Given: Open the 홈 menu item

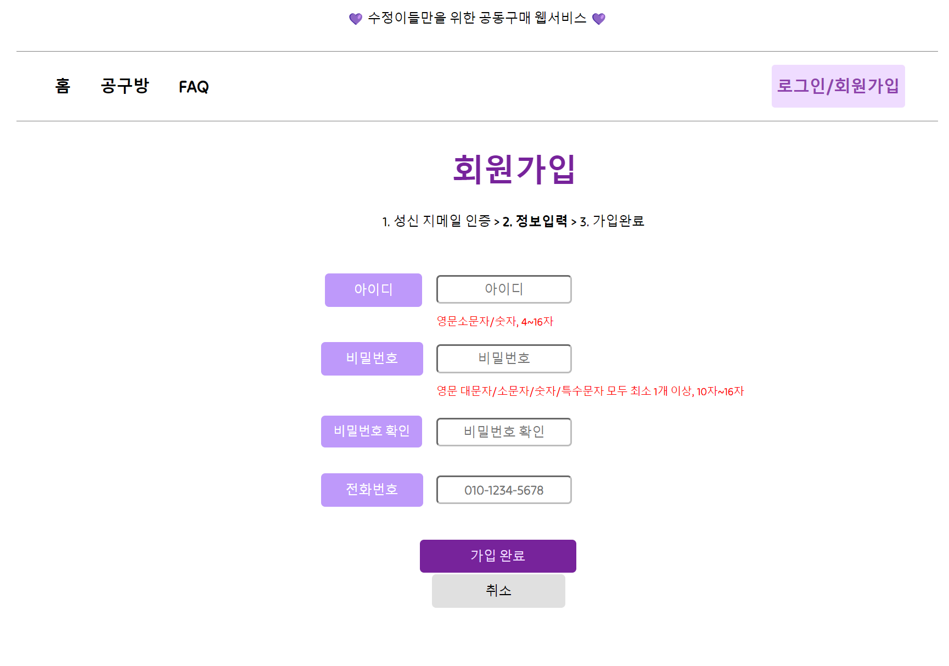Looking at the screenshot, I should [62, 86].
